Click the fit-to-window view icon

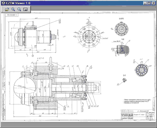[25, 9]
